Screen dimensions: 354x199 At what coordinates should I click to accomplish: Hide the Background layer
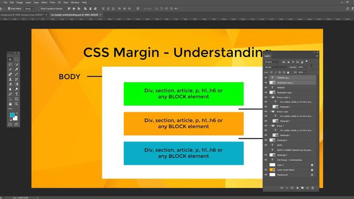(x=265, y=175)
